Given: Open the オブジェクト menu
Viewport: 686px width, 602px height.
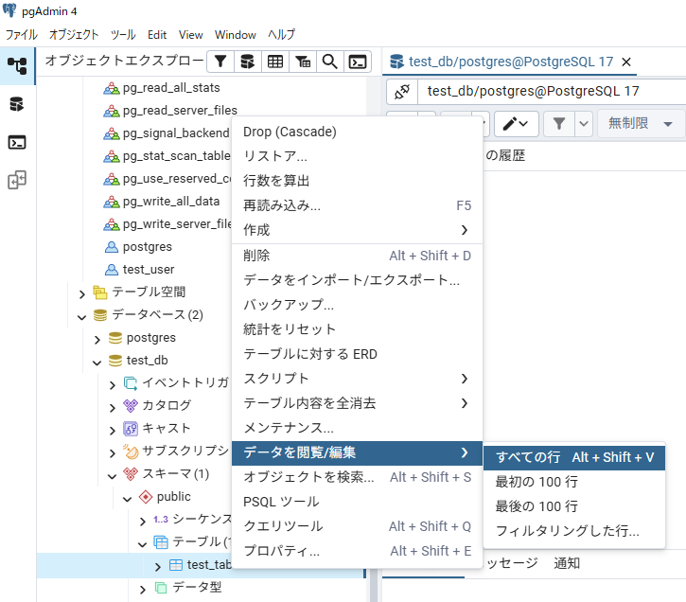Looking at the screenshot, I should (x=74, y=35).
